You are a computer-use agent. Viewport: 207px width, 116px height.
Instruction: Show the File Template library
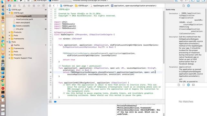pyautogui.click(x=179, y=85)
